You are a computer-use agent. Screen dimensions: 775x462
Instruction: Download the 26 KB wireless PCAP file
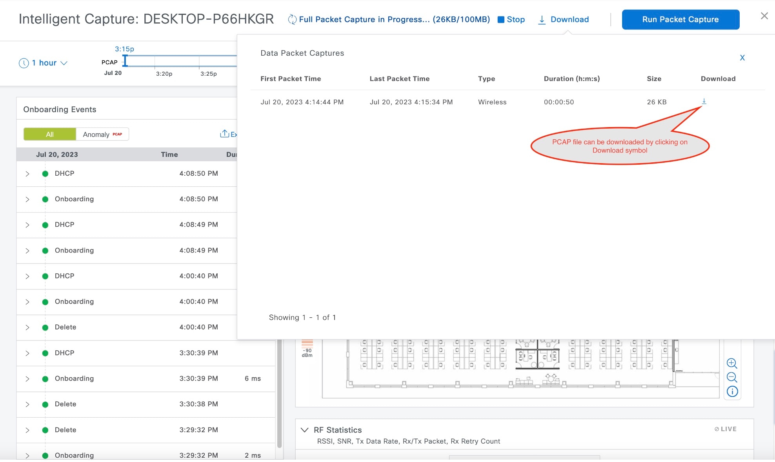pos(704,102)
